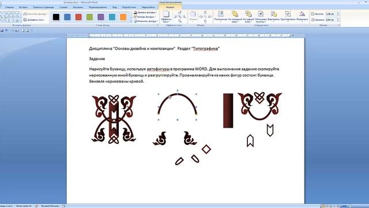This screenshot has width=369, height=208.
Task: Open the Рассылки ribbon tab
Action: (78, 8)
